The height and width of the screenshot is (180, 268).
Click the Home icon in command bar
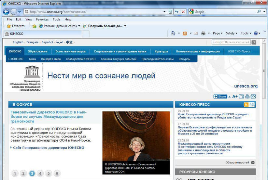(173, 33)
